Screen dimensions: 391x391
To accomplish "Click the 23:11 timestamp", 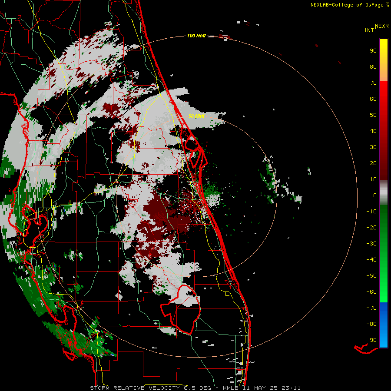I will click(292, 388).
